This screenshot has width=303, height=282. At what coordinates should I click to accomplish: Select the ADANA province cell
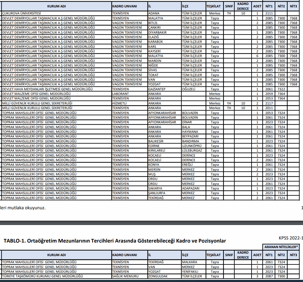coord(164,13)
